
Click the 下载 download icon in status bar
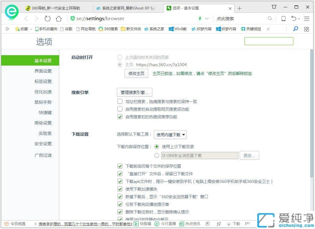tap(233, 224)
